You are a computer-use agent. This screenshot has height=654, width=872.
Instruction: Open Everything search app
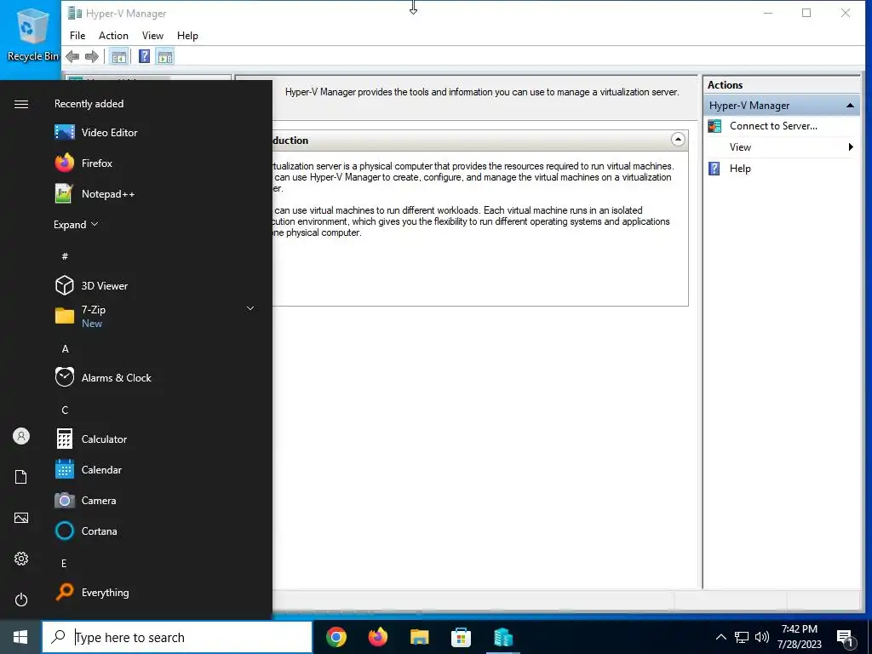(x=155, y=593)
